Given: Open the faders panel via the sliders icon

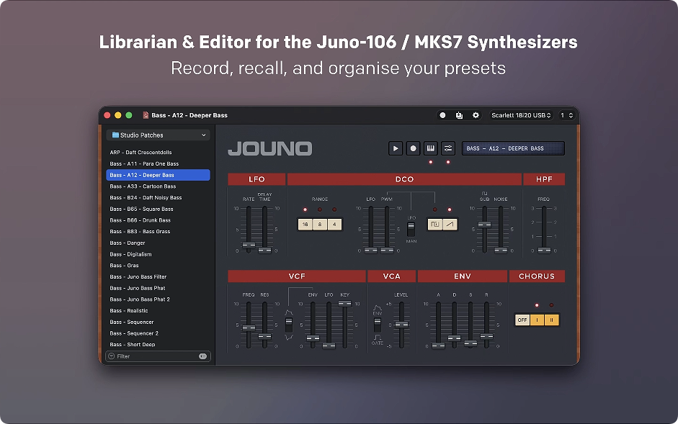Looking at the screenshot, I should (x=447, y=148).
